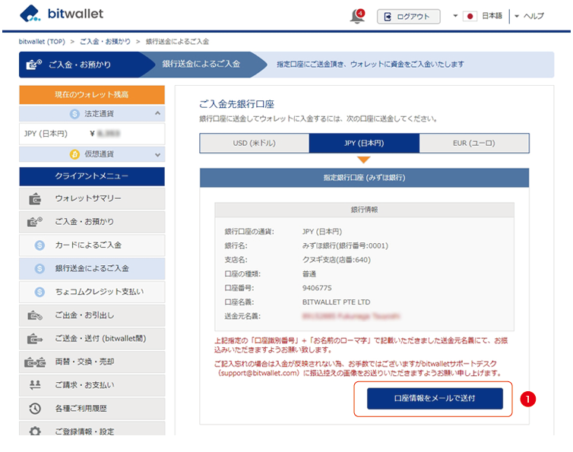Click the 銀行情報 panel header
The height and width of the screenshot is (452, 573).
364,210
